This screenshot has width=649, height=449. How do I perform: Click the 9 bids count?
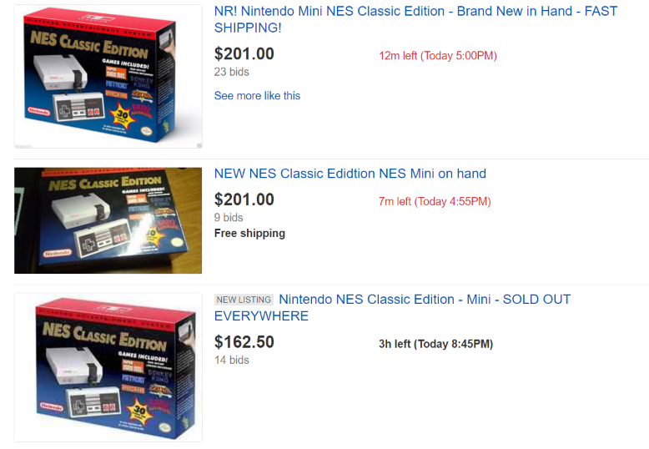click(x=229, y=218)
